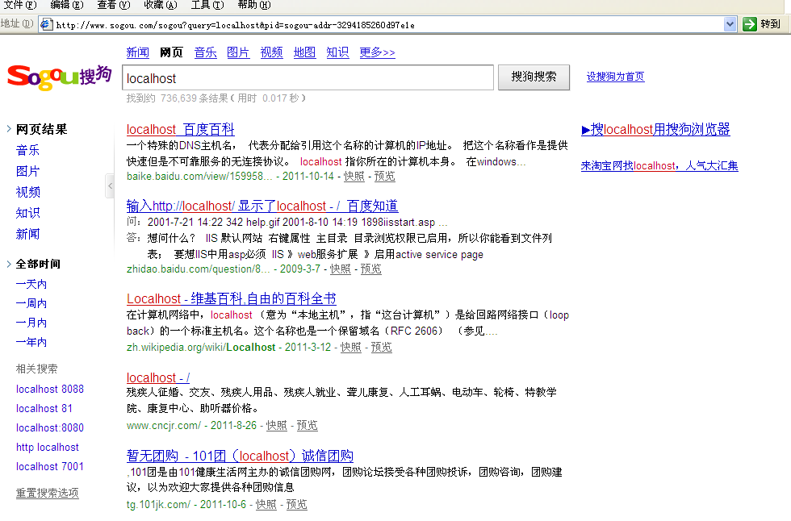The width and height of the screenshot is (791, 521).
Task: Open 快照 for the tg.101jk.com result
Action: pos(266,504)
